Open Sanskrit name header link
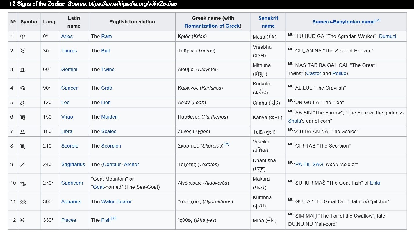 (268, 22)
